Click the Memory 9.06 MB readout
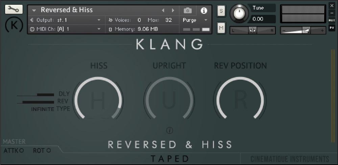Image resolution: width=338 pixels, height=165 pixels. pyautogui.click(x=148, y=29)
